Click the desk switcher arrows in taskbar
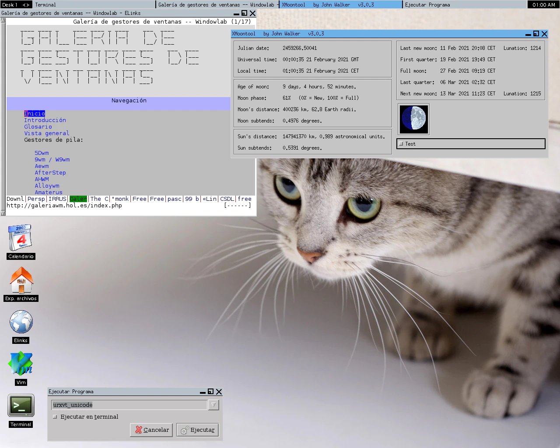The height and width of the screenshot is (448, 560). pos(26,5)
